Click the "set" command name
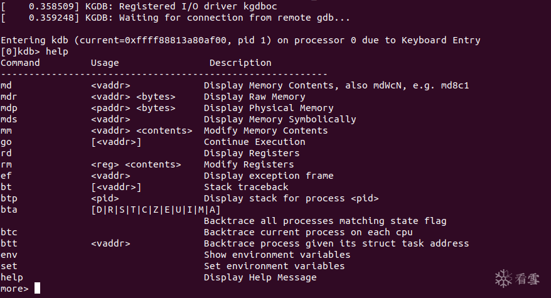Image resolution: width=551 pixels, height=298 pixels. click(9, 266)
